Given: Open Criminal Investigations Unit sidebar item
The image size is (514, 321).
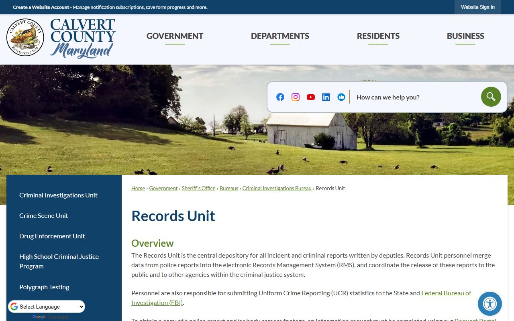Looking at the screenshot, I should pyautogui.click(x=59, y=195).
